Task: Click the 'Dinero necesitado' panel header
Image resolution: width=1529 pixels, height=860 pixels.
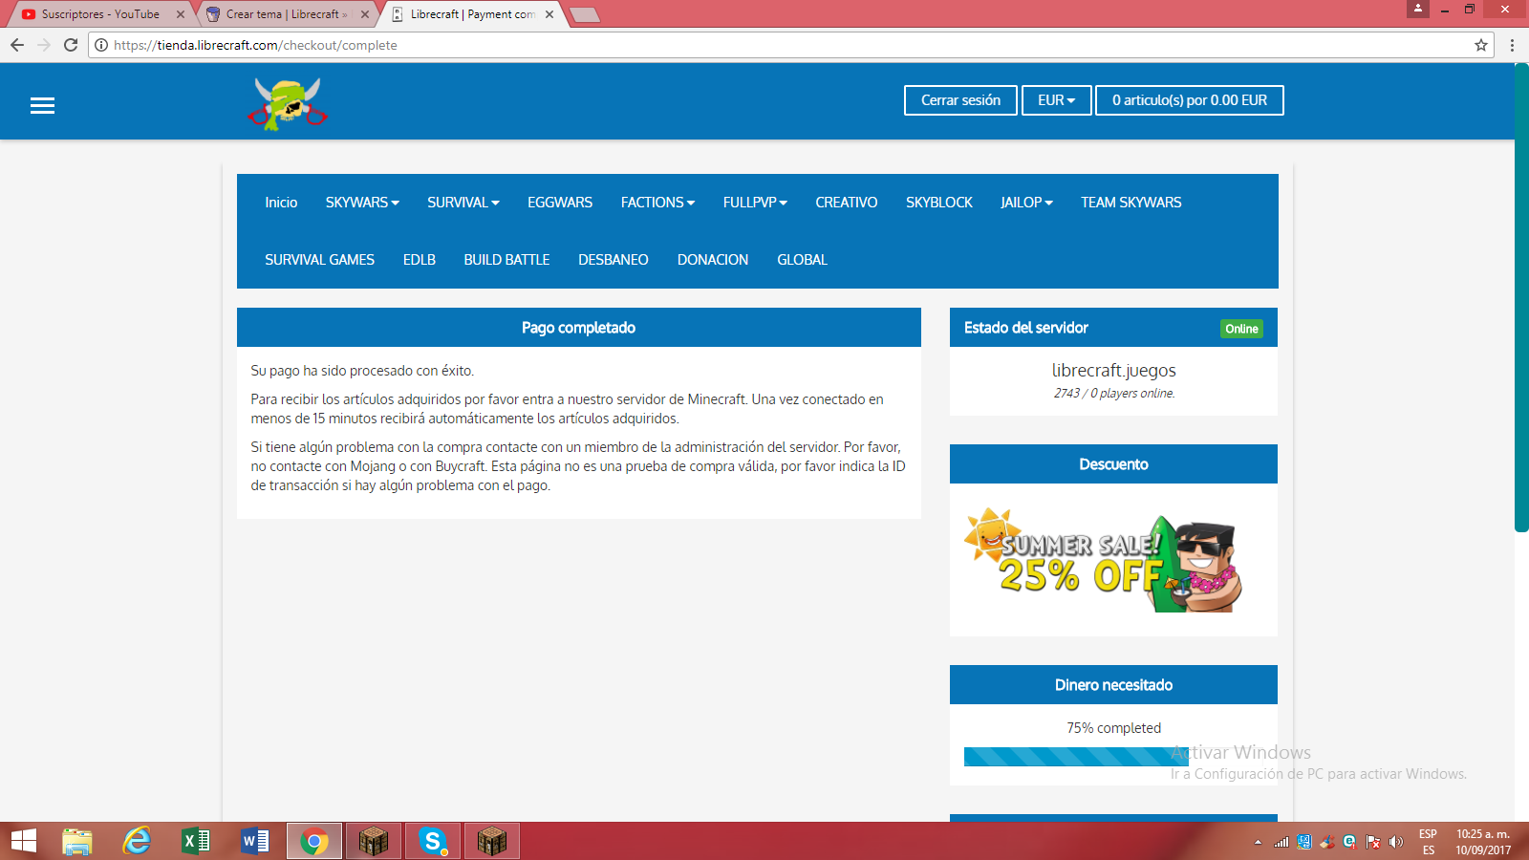Action: [x=1113, y=685]
